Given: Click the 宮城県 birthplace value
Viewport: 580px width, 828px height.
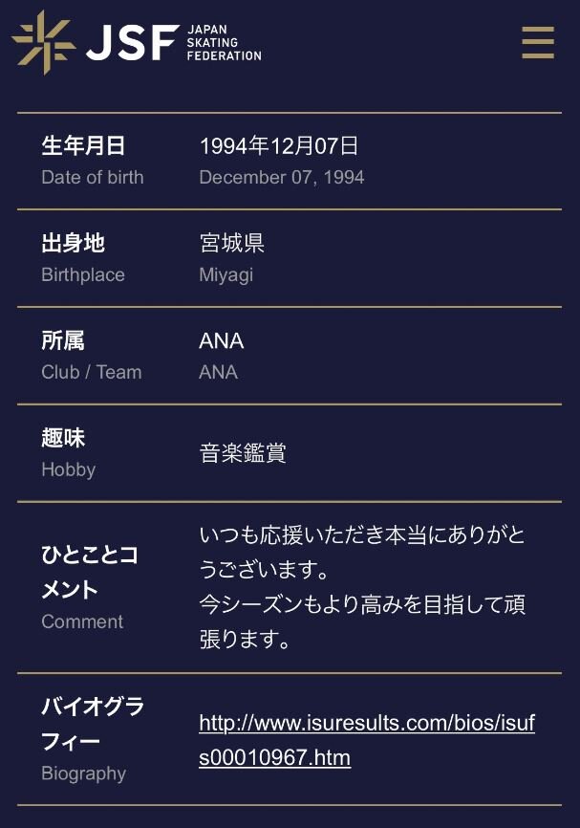Looking at the screenshot, I should (231, 244).
